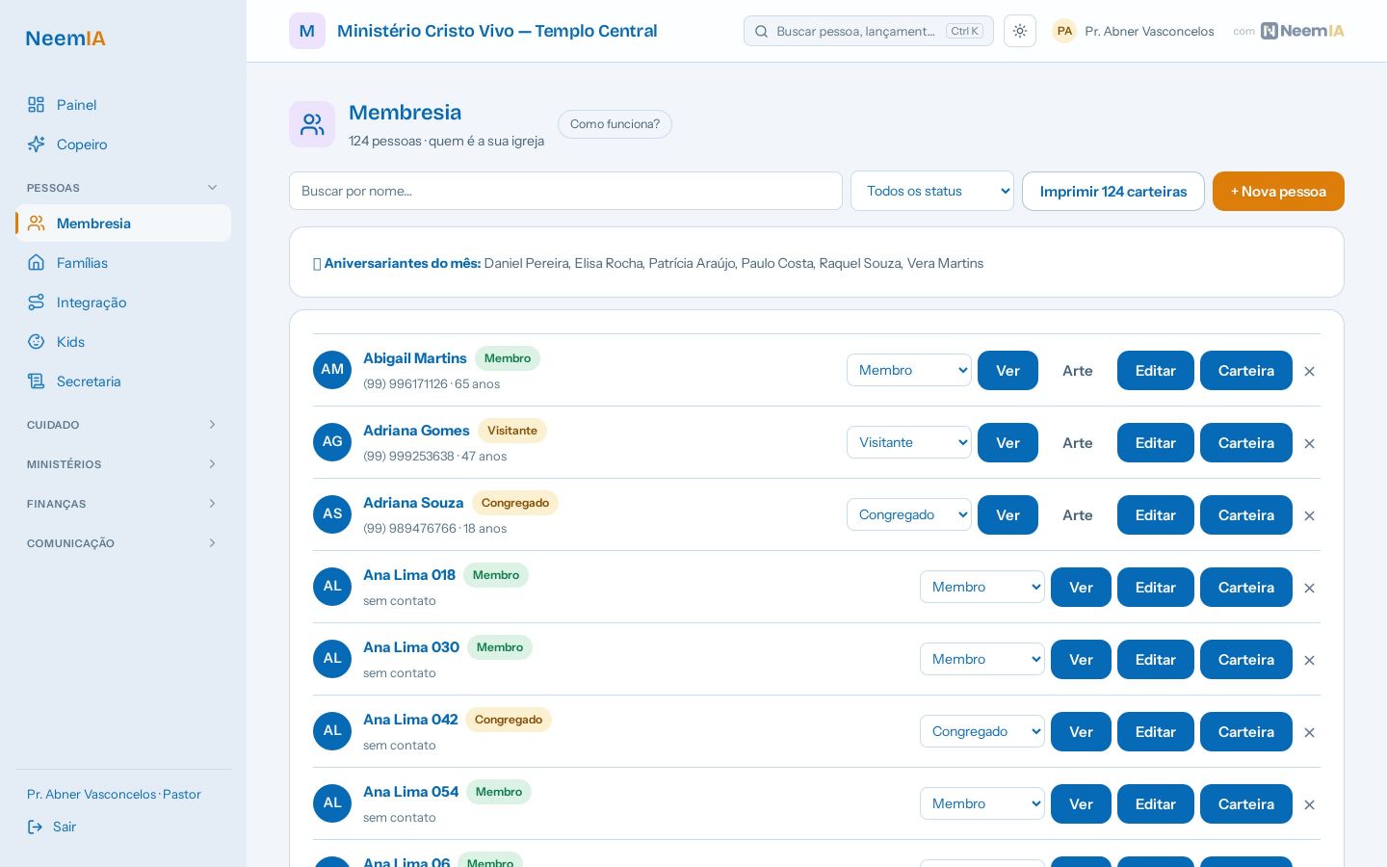
Task: Click the NeemIA logo in the sidebar
Action: [x=65, y=39]
